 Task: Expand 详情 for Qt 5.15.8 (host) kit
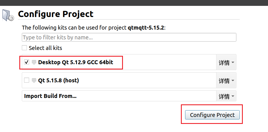pyautogui.click(x=226, y=80)
